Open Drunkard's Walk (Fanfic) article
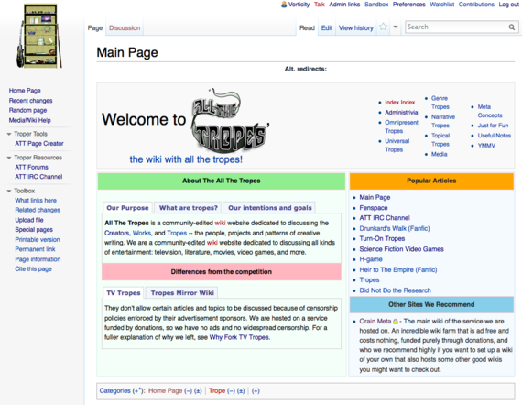 395,228
